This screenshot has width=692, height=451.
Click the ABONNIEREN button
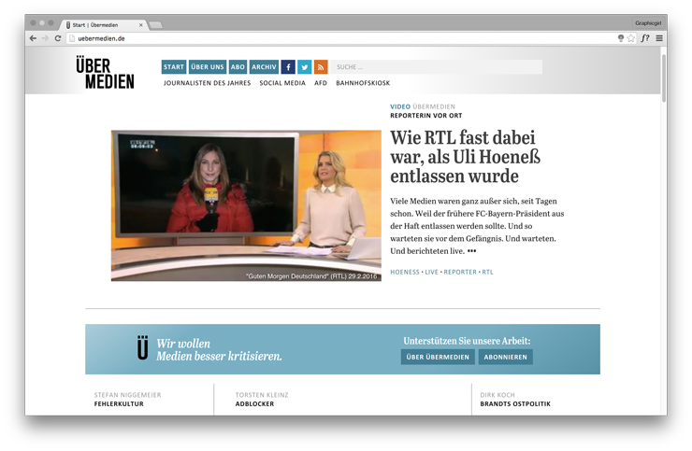(505, 357)
